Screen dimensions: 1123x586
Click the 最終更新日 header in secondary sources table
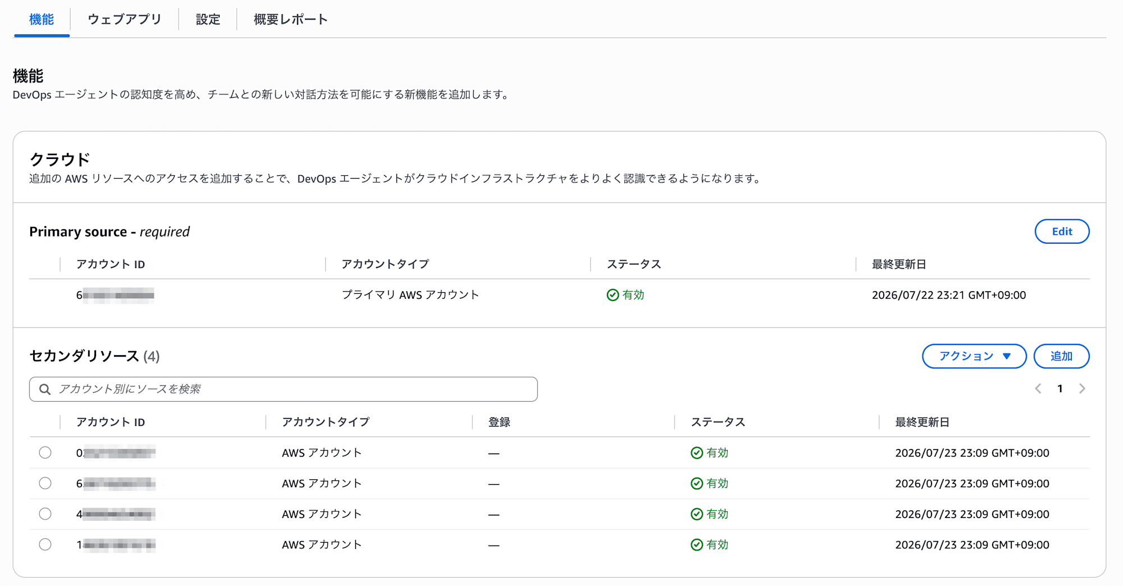(922, 422)
